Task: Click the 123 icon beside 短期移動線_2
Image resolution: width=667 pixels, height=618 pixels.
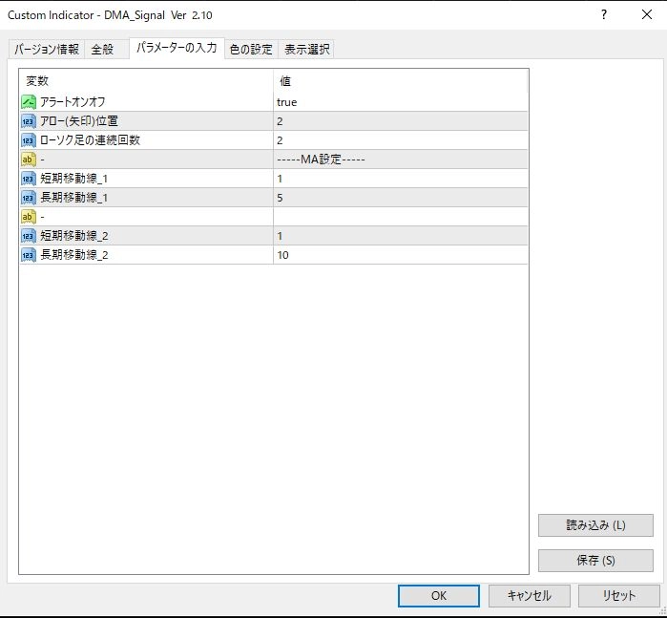Action: [29, 236]
